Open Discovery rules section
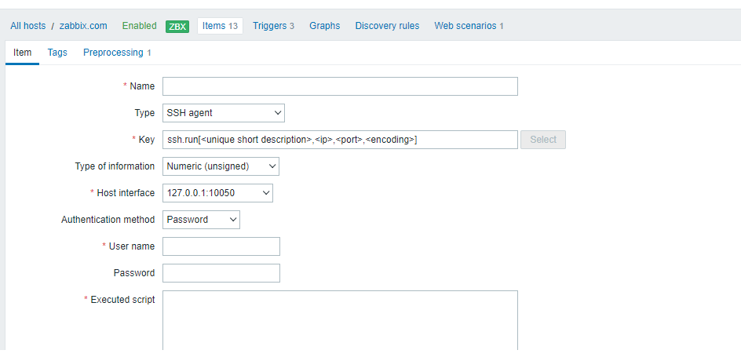Image resolution: width=741 pixels, height=361 pixels. (387, 26)
